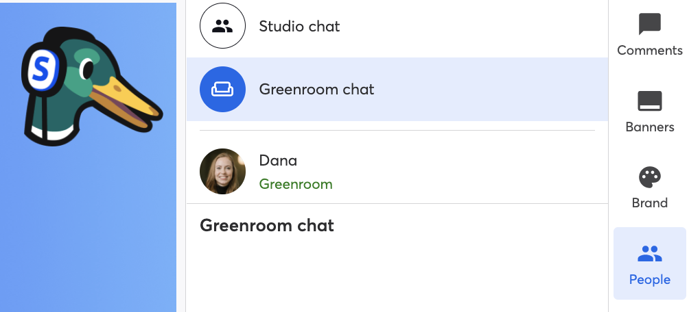Click the blue Greenroom couch icon
This screenshot has height=312, width=689.
(222, 89)
